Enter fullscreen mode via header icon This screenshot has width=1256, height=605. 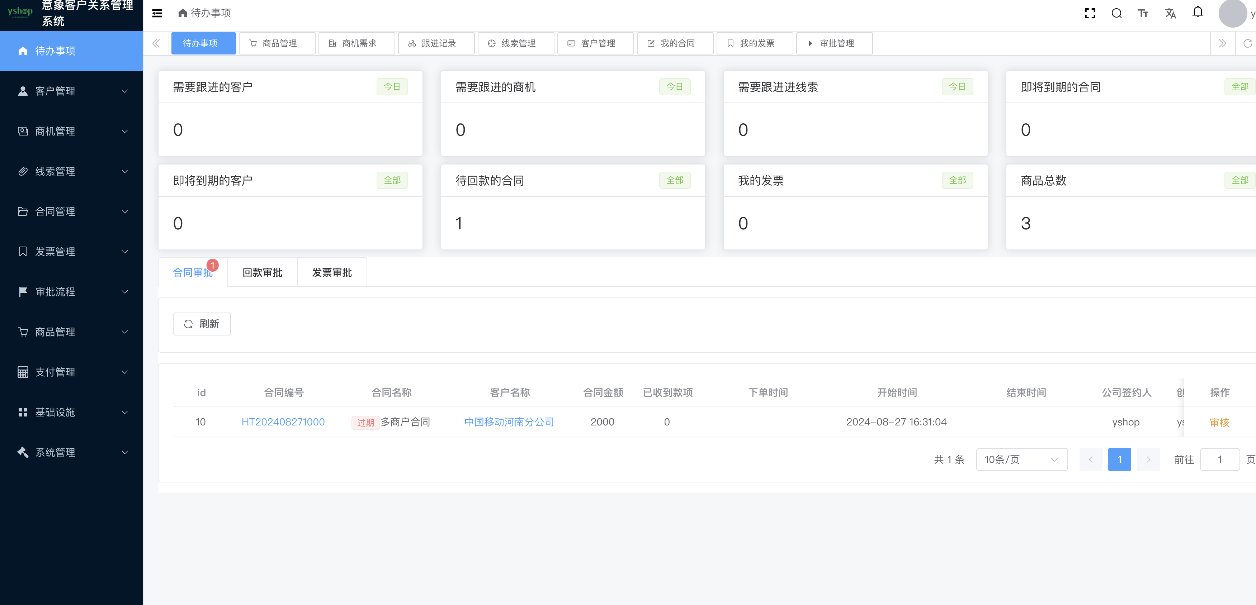tap(1090, 13)
